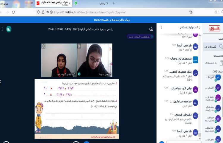Click the browser URL address bar
This screenshot has width=223, height=143.
click(x=114, y=12)
